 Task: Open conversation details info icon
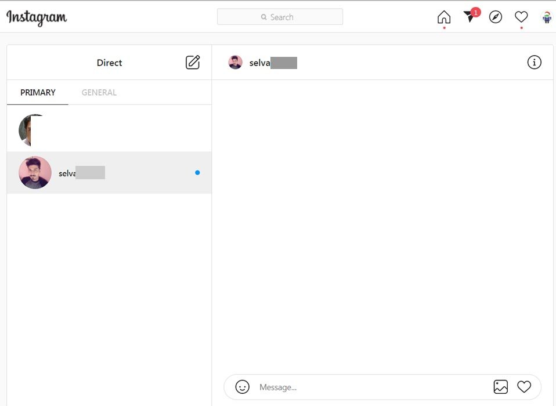pyautogui.click(x=534, y=62)
